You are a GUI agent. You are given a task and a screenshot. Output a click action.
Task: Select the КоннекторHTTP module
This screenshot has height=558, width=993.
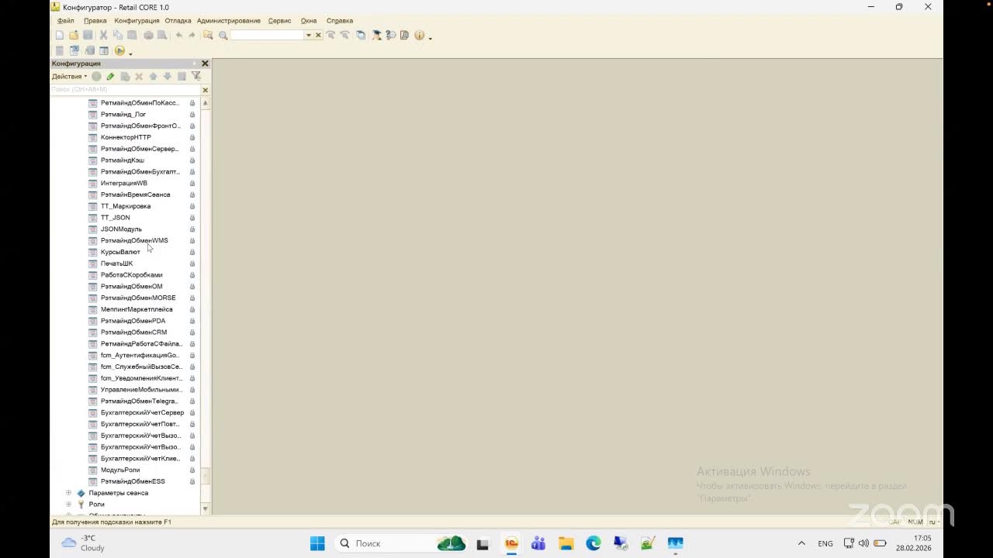click(126, 137)
